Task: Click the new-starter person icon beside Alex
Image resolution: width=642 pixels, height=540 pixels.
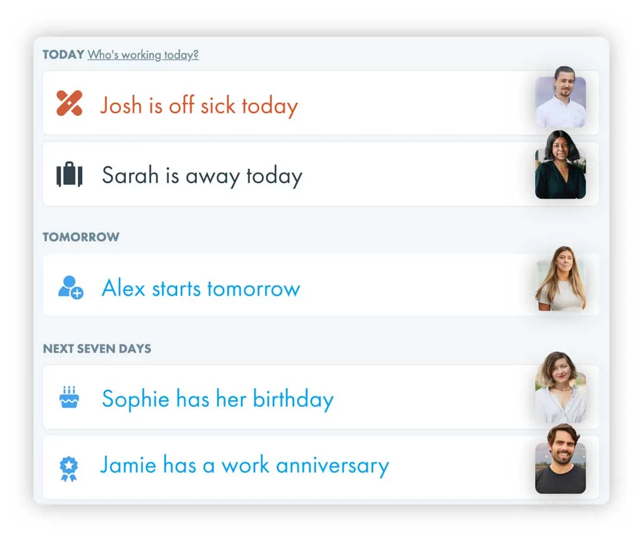Action: (x=70, y=287)
